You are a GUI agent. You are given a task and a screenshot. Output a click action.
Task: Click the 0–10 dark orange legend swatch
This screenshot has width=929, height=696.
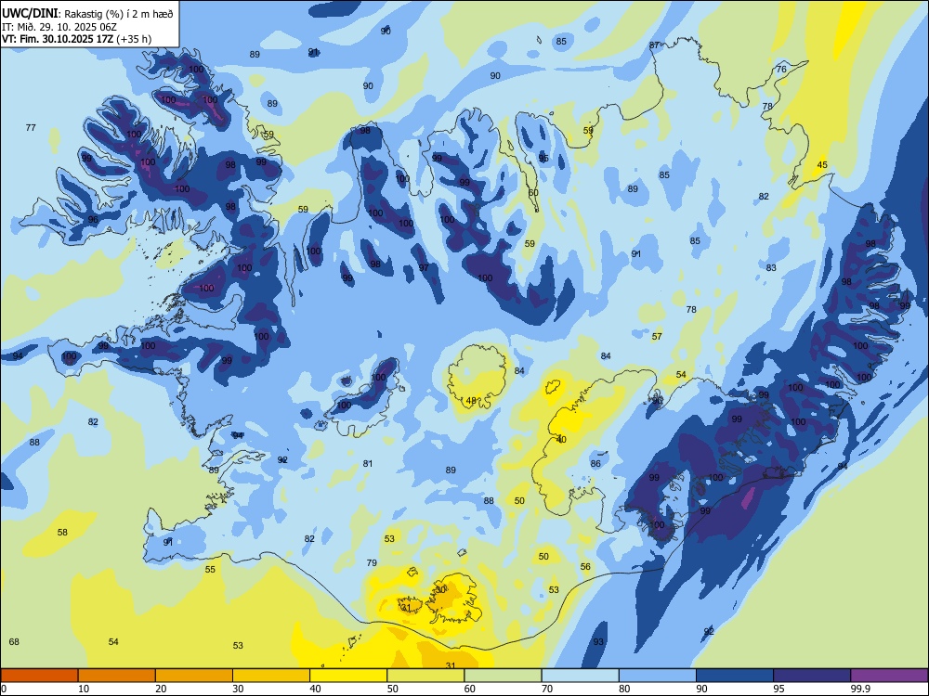click(x=39, y=676)
